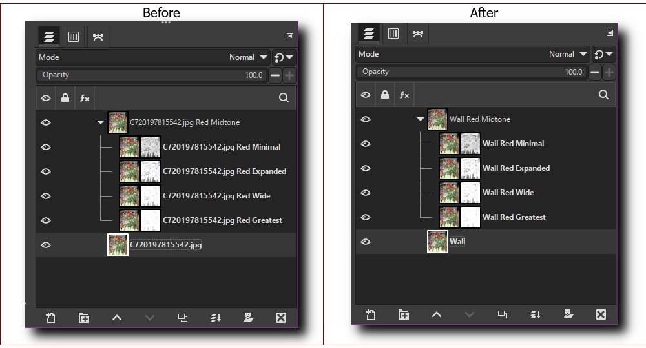Hide C720197815542.jpg Red Midtone group
The height and width of the screenshot is (348, 646).
46,122
